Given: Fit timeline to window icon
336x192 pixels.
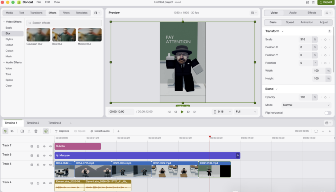Looking at the screenshot, I should pyautogui.click(x=316, y=131).
